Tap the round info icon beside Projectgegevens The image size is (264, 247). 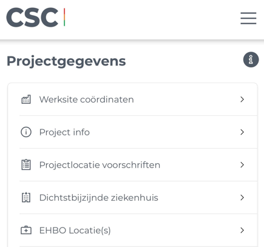pos(251,59)
